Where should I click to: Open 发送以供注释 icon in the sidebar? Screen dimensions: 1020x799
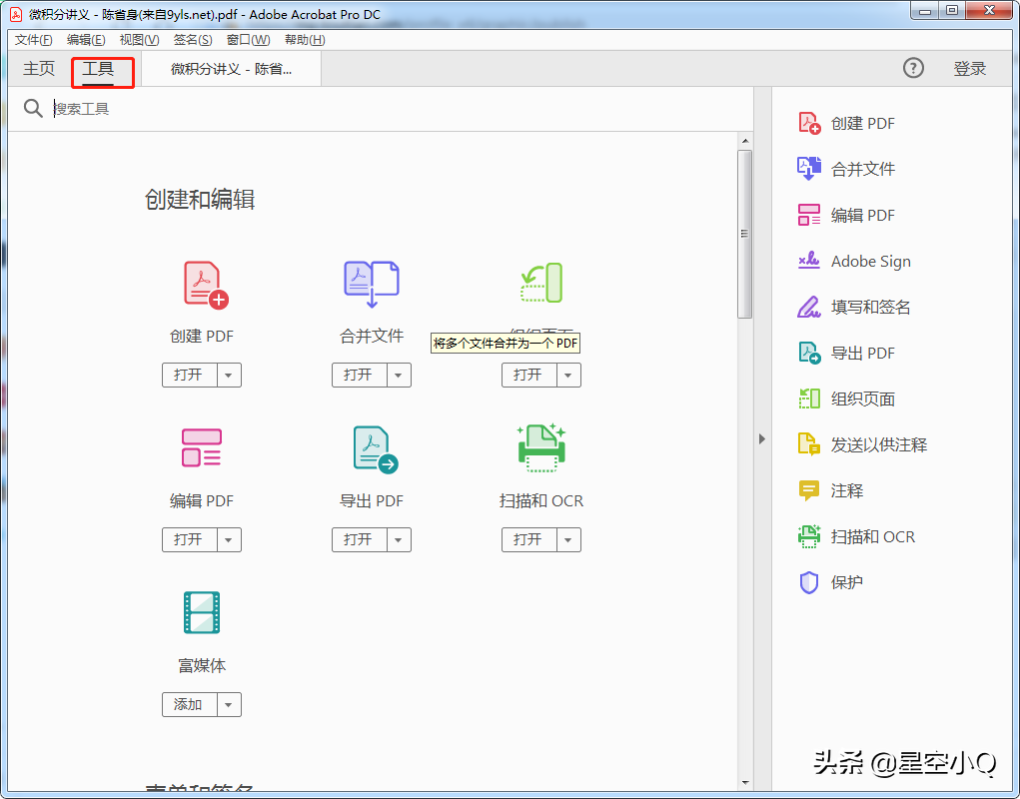809,444
